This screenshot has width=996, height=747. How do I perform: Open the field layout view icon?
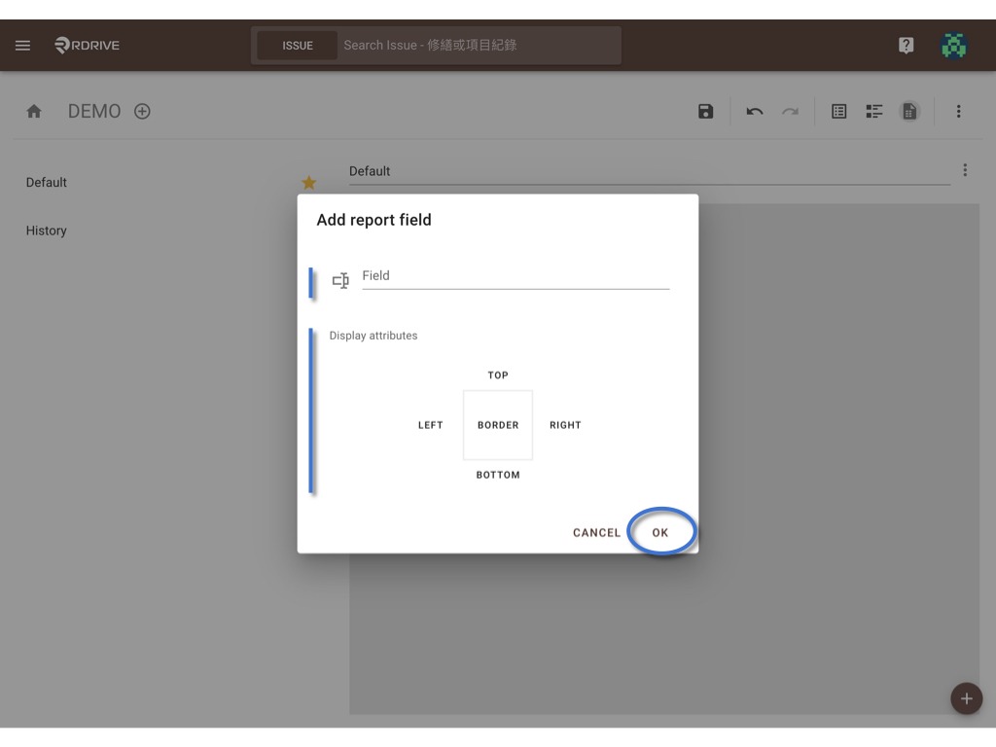pyautogui.click(x=874, y=112)
